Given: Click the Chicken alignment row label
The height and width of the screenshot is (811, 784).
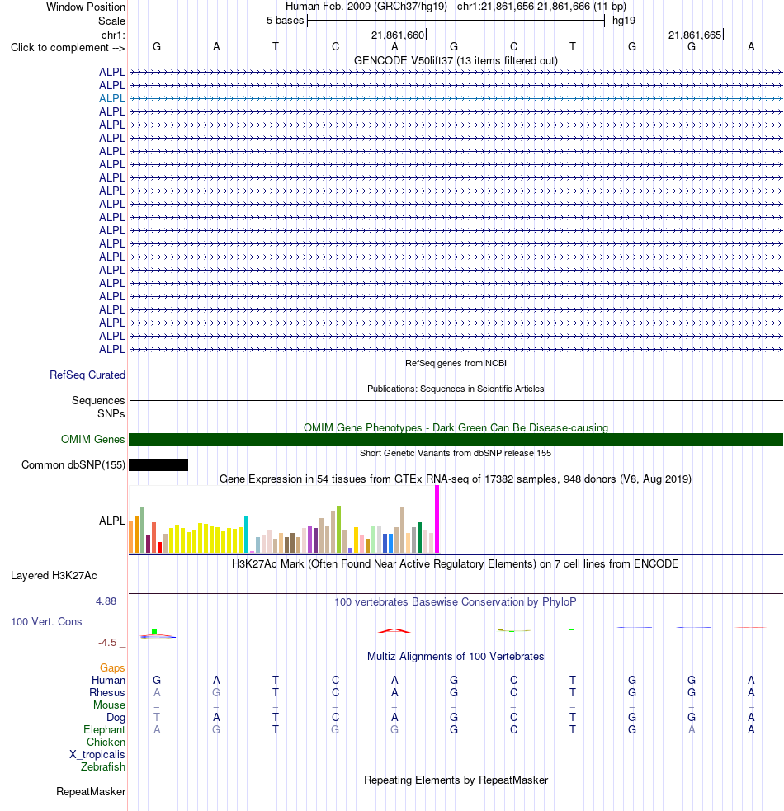Looking at the screenshot, I should click(106, 743).
